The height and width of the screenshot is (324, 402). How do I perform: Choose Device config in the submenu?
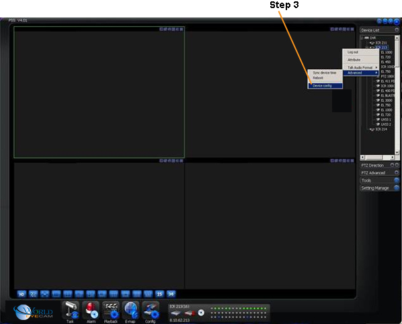click(x=325, y=85)
